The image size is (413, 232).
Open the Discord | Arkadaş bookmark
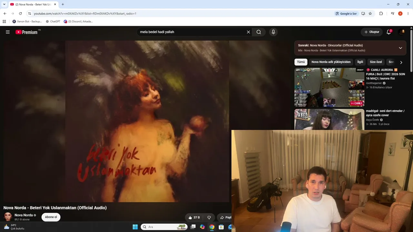78,22
